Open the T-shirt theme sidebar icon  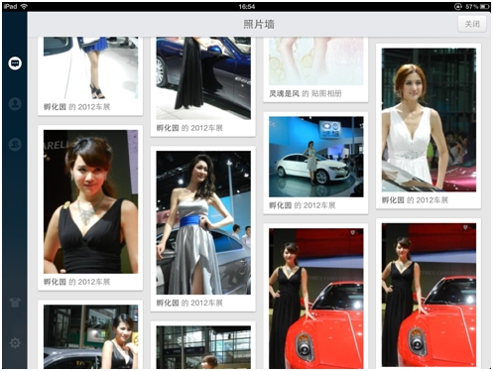click(x=15, y=302)
